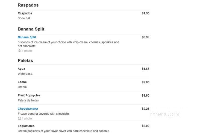Screen dimensions: 214x137
Task: Select the Raspados section heading
Action: (x=28, y=5)
